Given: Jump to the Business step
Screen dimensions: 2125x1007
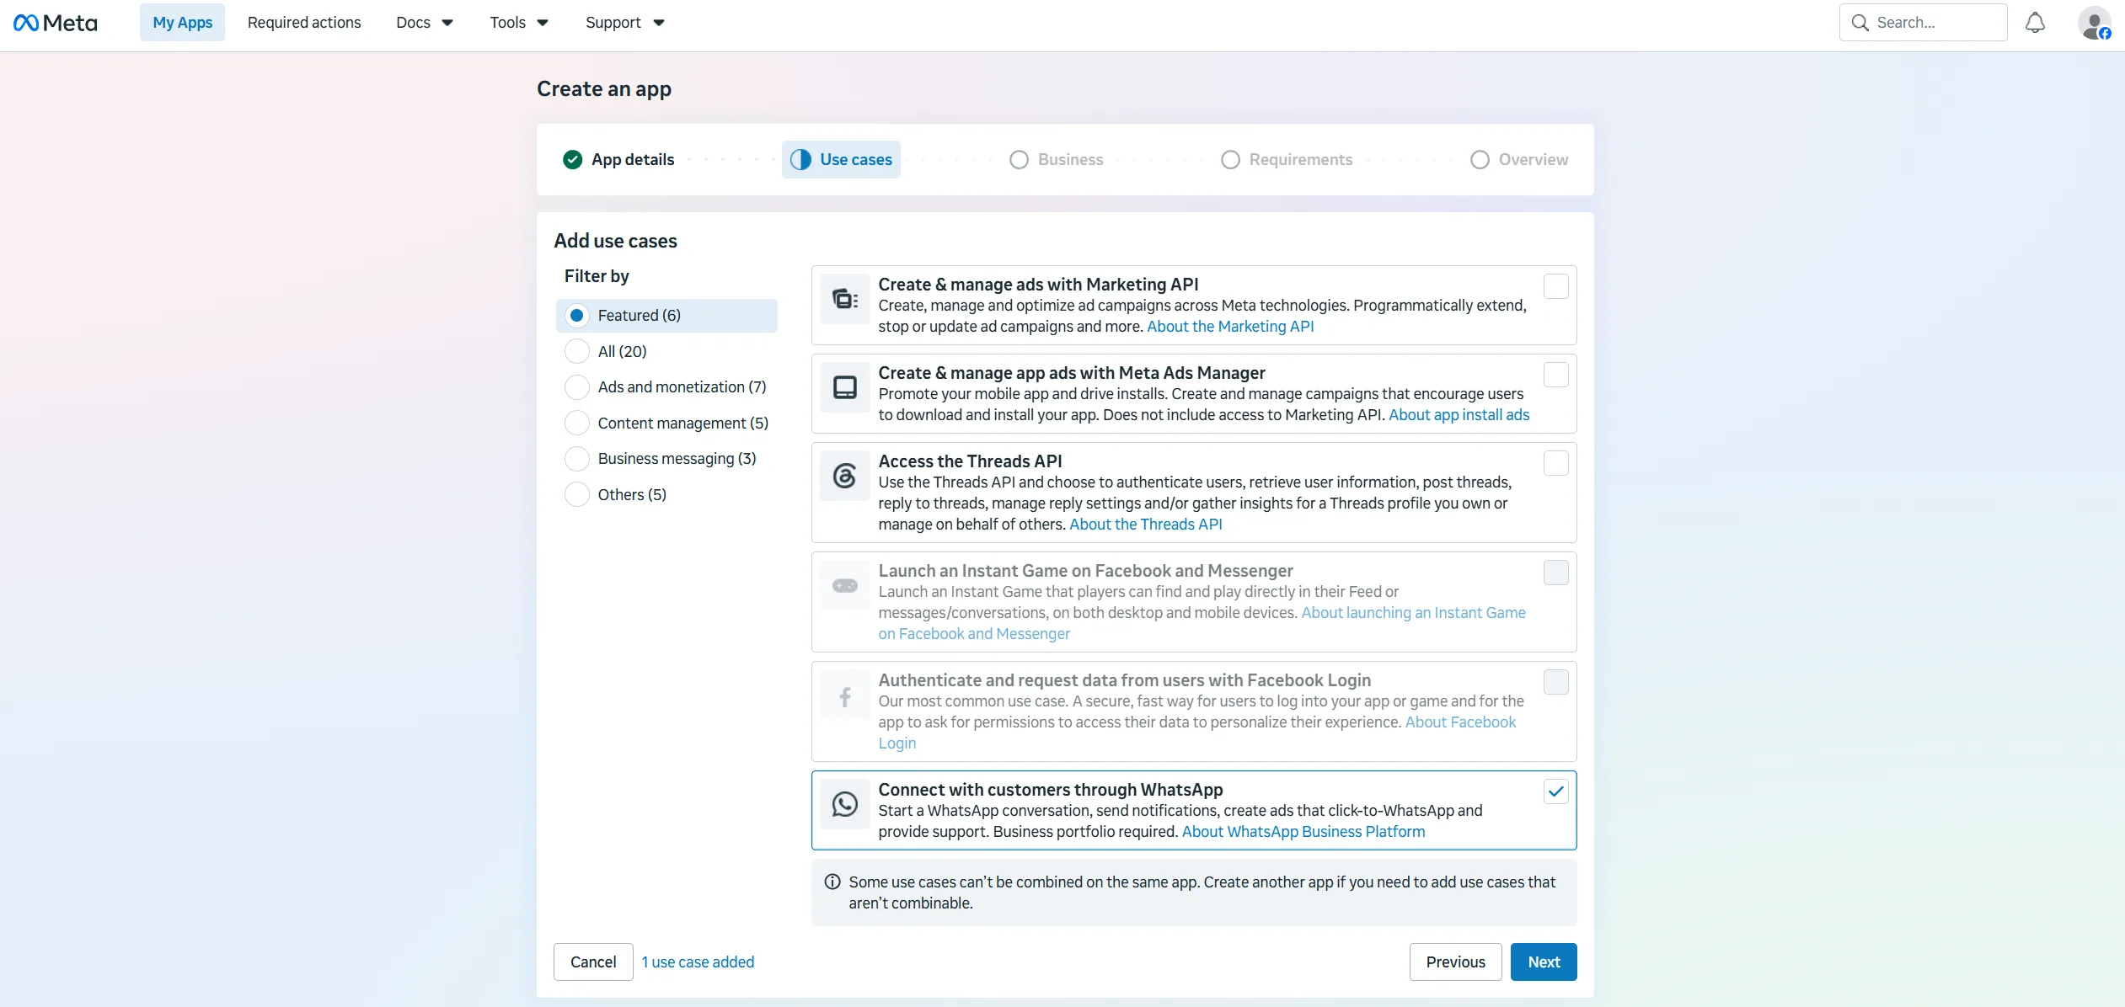Looking at the screenshot, I should coord(1057,159).
